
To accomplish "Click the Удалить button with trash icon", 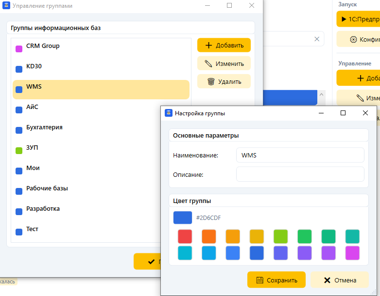I will point(224,82).
